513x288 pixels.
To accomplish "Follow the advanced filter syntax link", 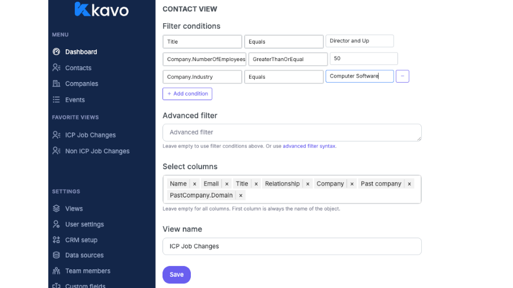I will [309, 146].
